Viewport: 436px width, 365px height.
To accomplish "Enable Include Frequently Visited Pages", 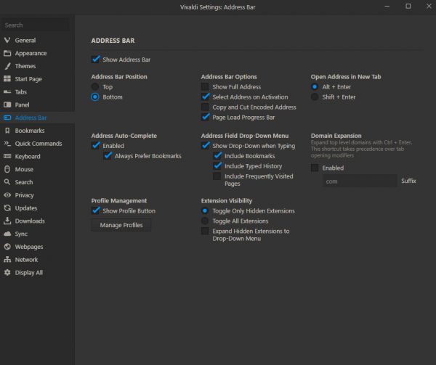I will [217, 176].
